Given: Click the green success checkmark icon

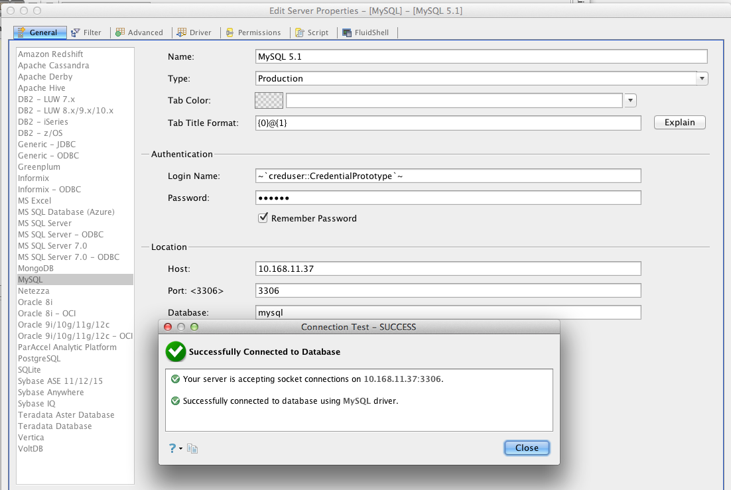Looking at the screenshot, I should (x=176, y=351).
